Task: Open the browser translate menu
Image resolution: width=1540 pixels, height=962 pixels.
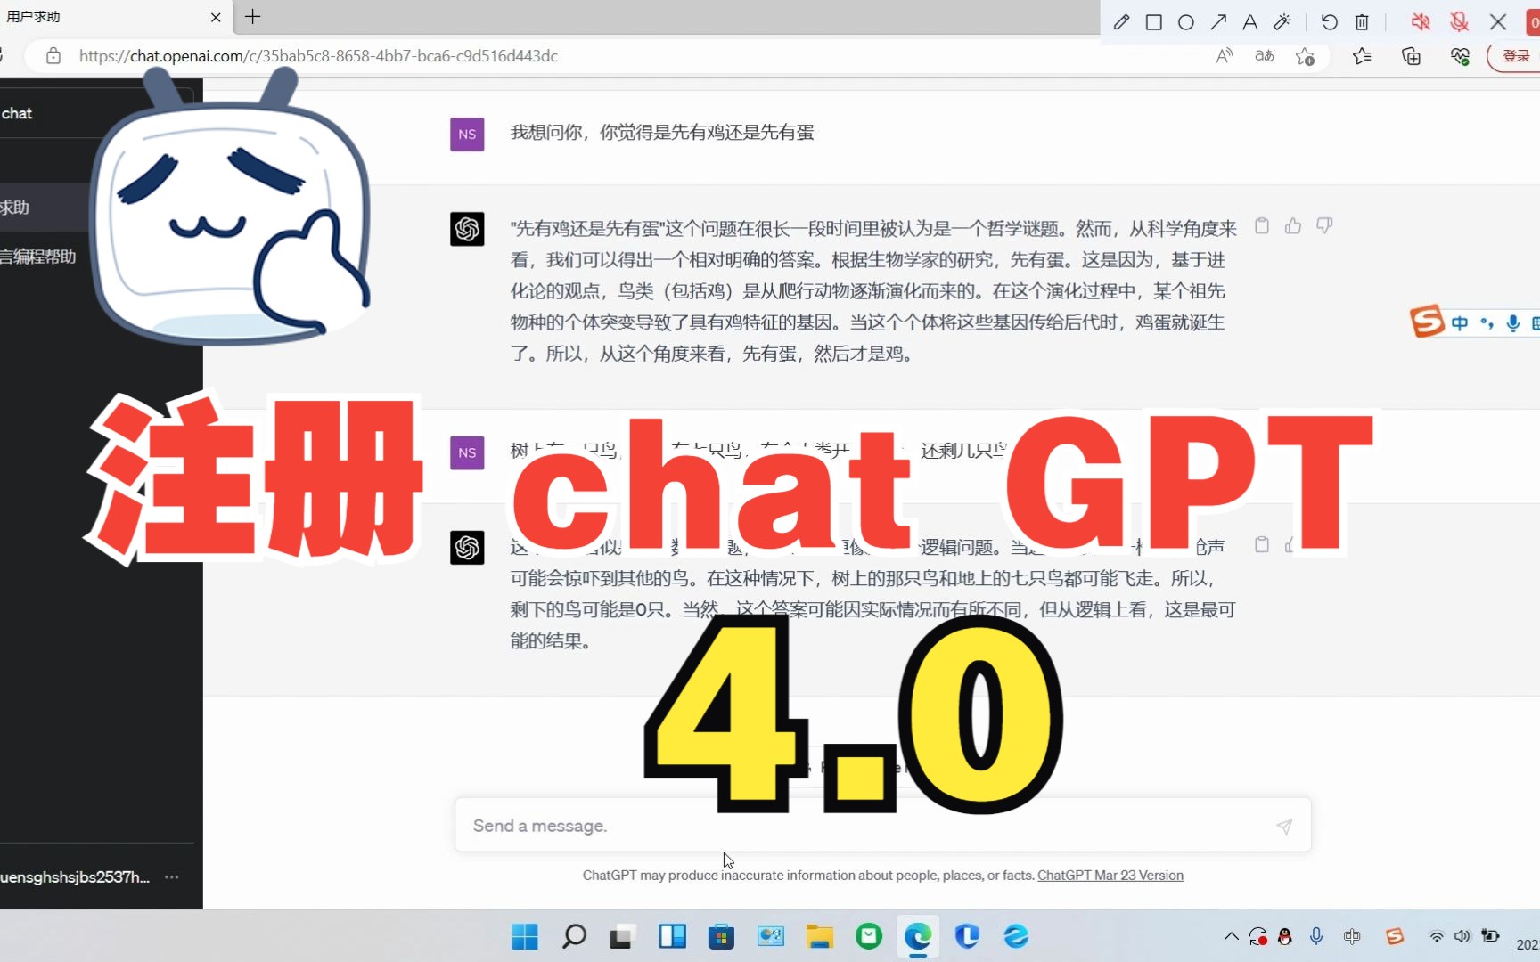Action: tap(1264, 55)
